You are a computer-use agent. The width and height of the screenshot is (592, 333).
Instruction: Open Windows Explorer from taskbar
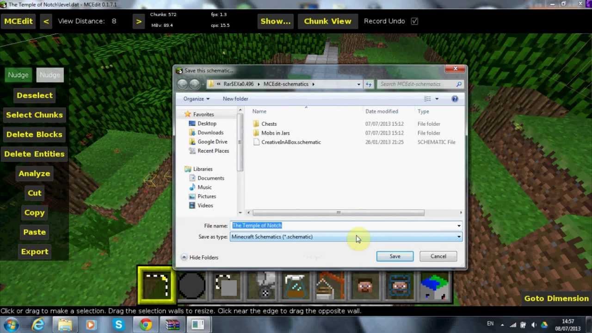point(65,325)
